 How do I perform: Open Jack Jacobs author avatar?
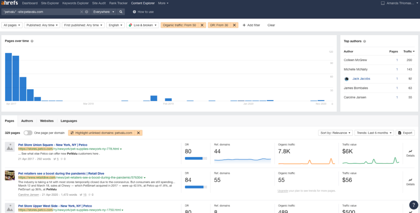coord(346,79)
